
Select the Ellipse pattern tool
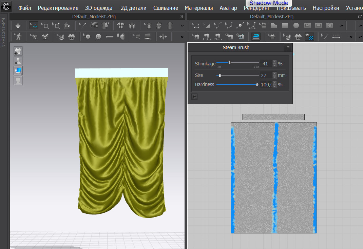coord(296,25)
